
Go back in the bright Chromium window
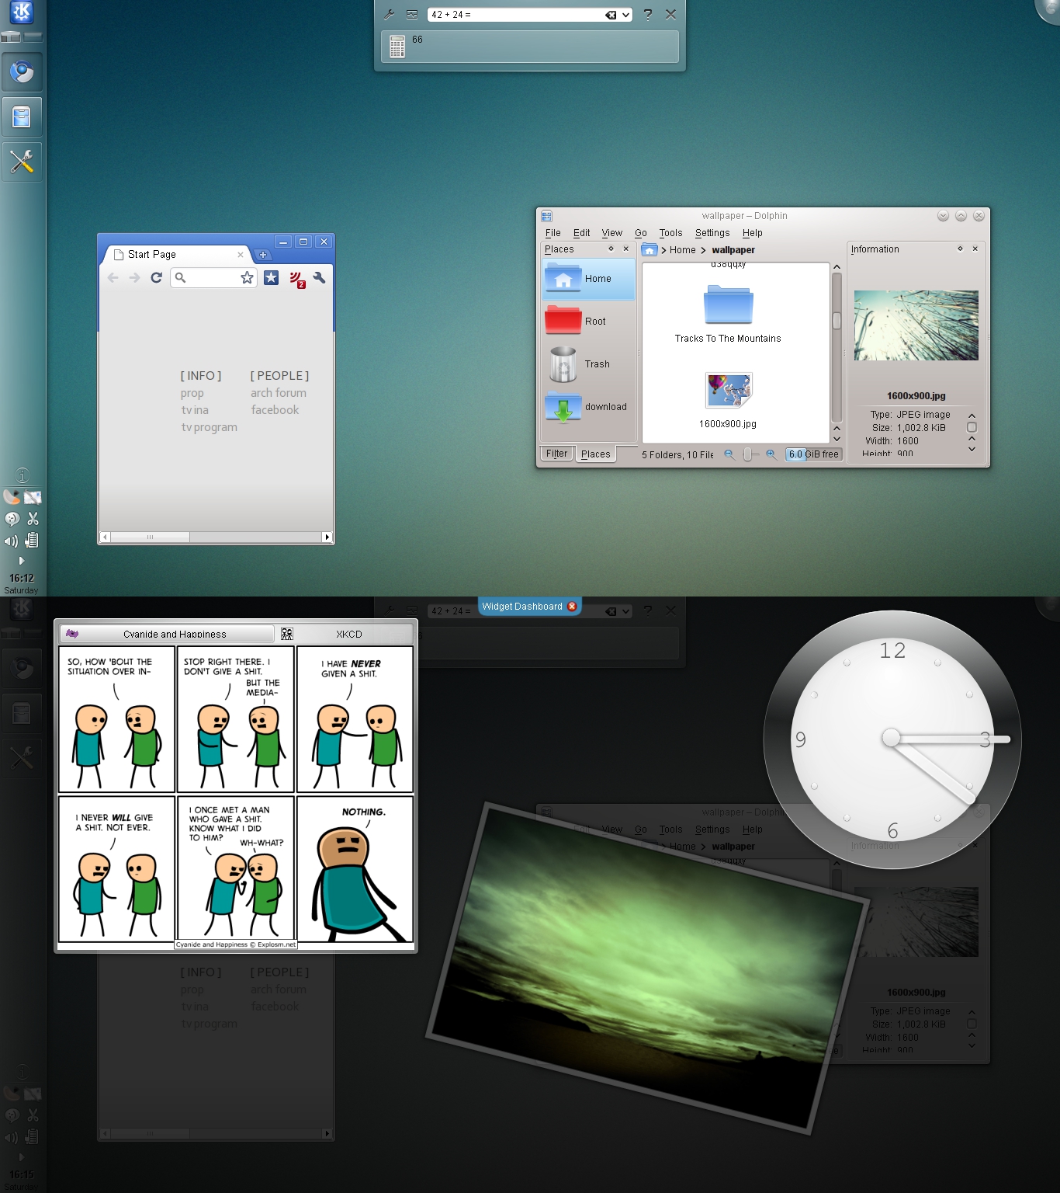[x=113, y=278]
